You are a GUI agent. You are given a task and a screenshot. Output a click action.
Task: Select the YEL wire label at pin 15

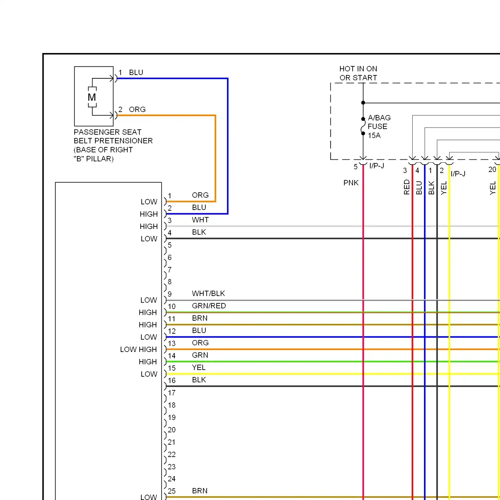[199, 367]
